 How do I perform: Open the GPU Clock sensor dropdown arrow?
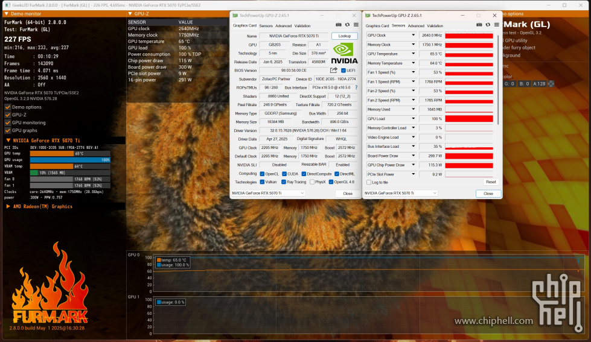tap(413, 35)
